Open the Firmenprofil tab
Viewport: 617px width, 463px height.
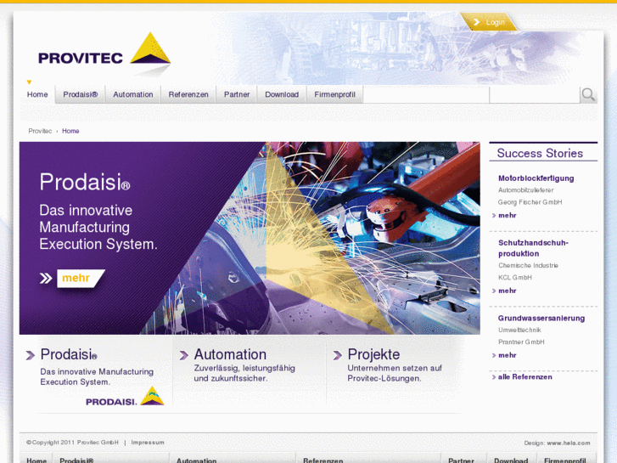coord(335,94)
